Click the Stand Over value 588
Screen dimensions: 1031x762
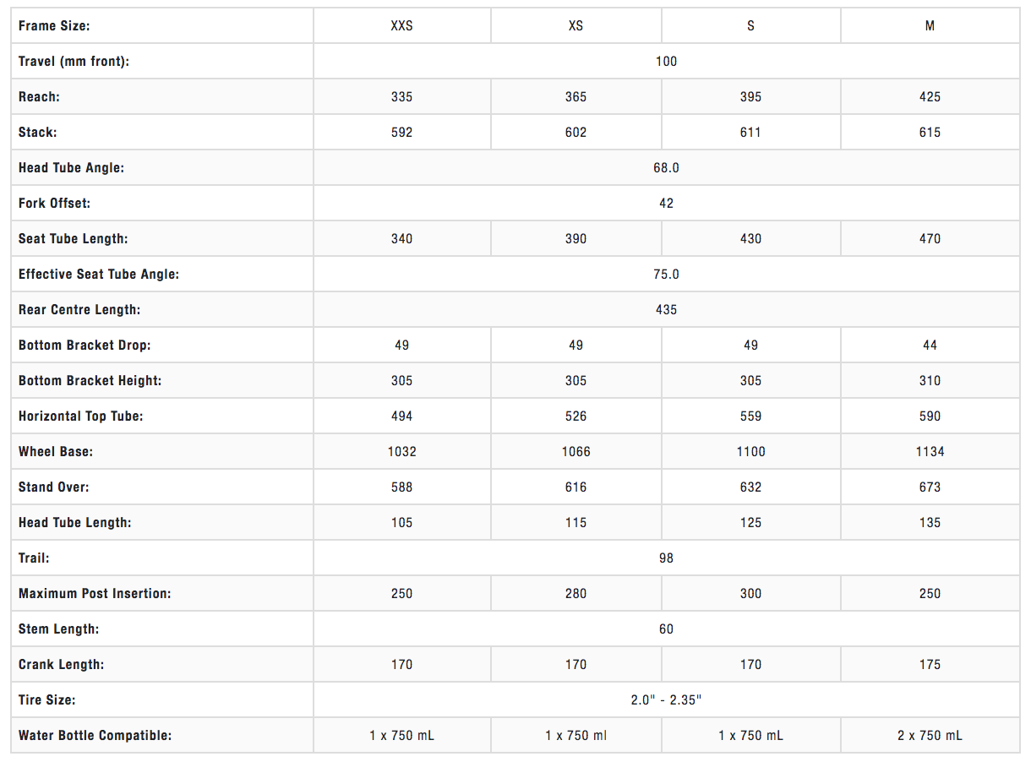pyautogui.click(x=402, y=487)
